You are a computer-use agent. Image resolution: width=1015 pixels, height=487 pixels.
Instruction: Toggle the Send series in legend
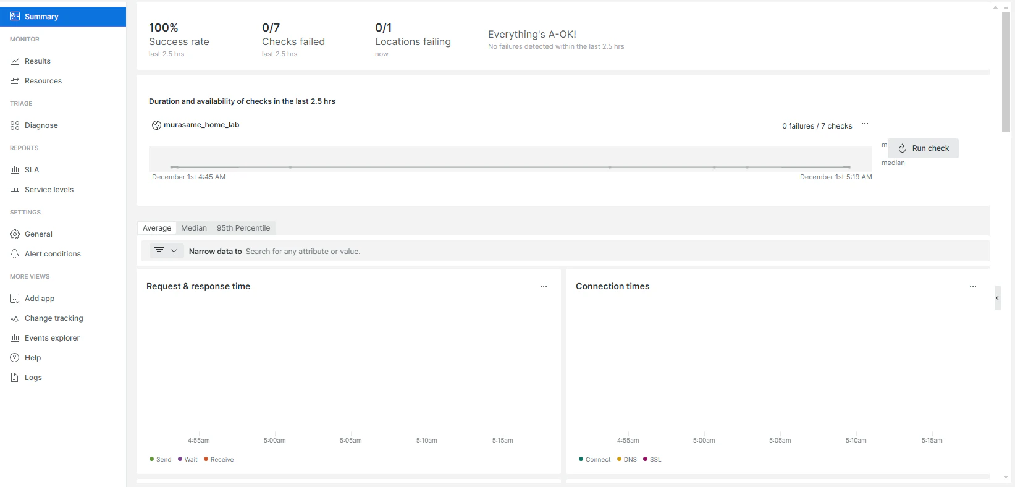[x=161, y=459]
